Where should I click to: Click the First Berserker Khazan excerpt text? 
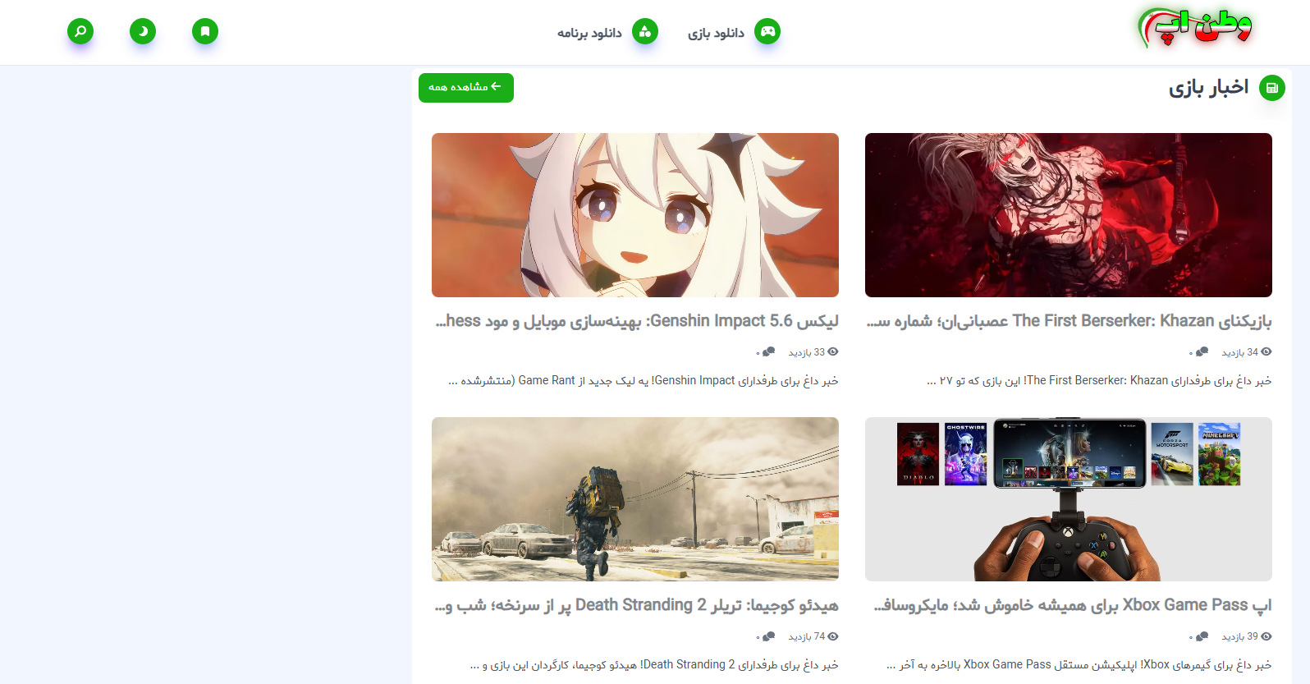coord(1099,381)
